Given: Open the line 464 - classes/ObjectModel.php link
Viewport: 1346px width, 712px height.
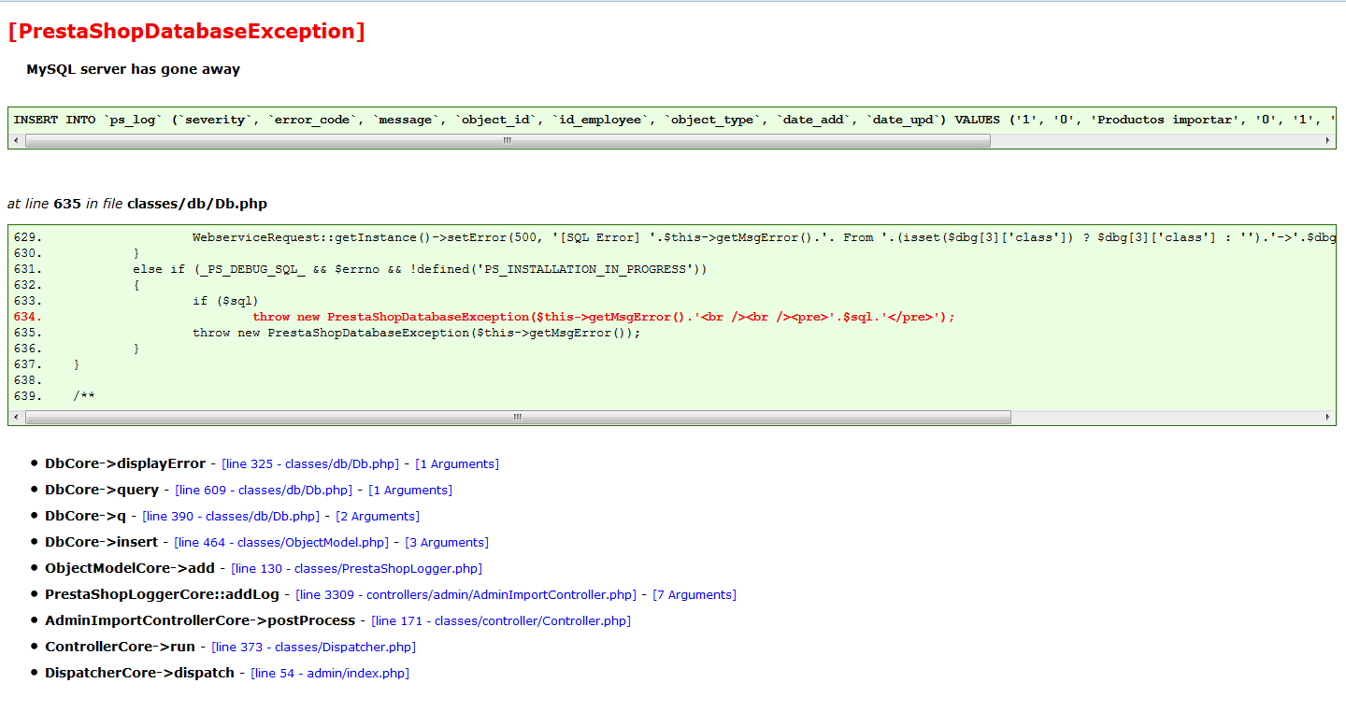Looking at the screenshot, I should (x=281, y=543).
